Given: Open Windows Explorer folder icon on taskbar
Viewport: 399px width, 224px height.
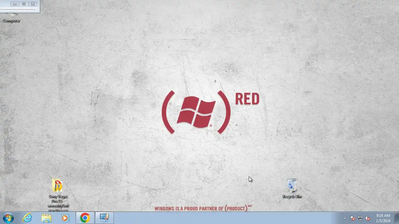Looking at the screenshot, I should pos(46,218).
